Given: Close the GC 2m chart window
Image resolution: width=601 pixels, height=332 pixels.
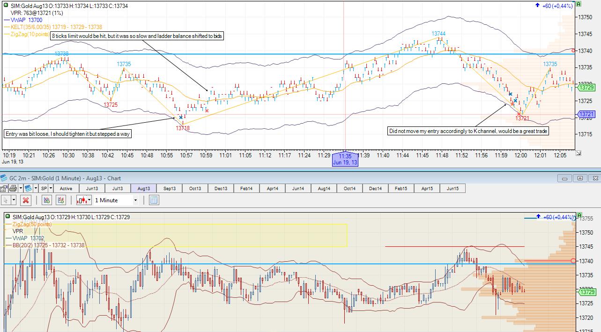Looking at the screenshot, I should 594,178.
